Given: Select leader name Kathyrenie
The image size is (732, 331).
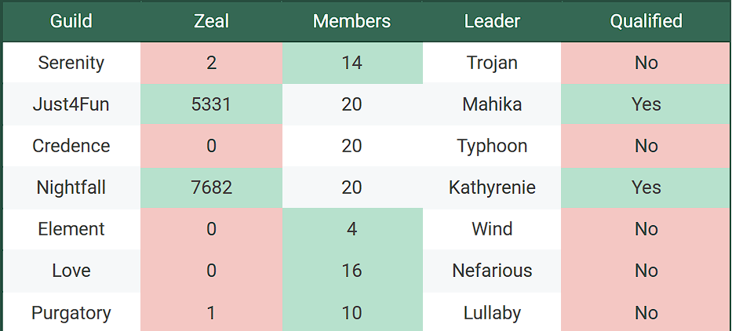Looking at the screenshot, I should pos(492,187).
